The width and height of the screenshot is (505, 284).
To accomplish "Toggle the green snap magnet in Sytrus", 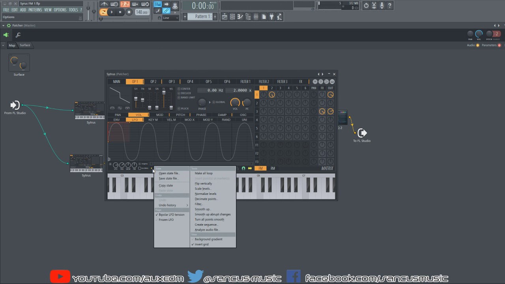I will [x=243, y=168].
